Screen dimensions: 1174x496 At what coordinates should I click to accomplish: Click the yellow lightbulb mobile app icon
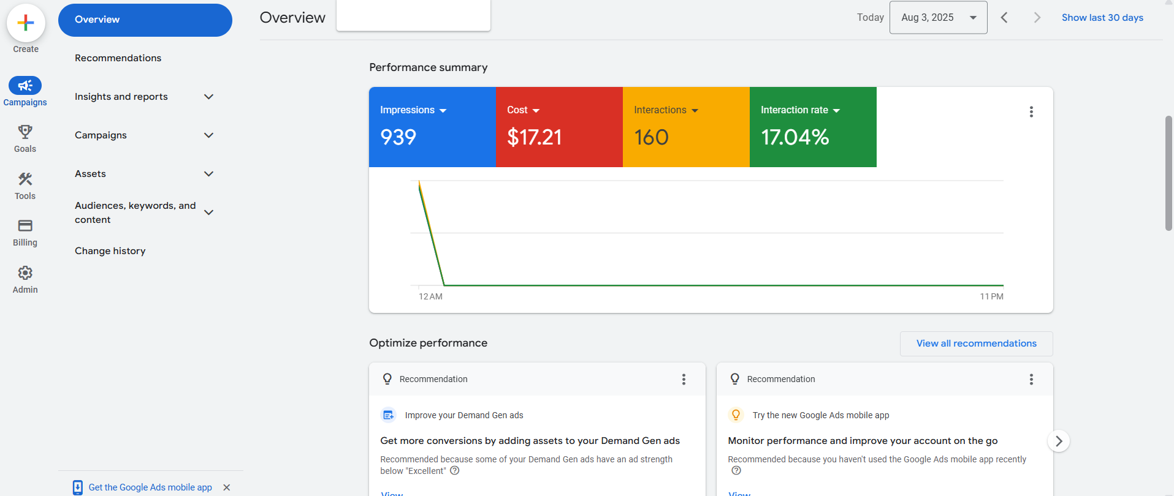(736, 415)
